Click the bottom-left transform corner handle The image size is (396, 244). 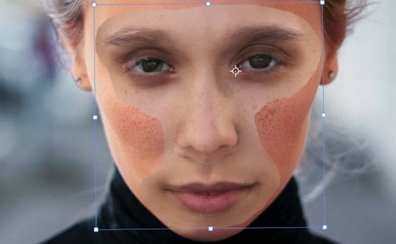point(96,229)
